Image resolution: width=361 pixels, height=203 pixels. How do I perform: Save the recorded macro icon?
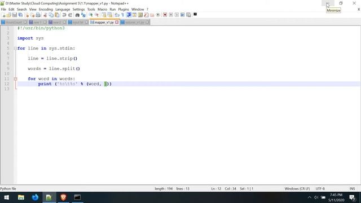tap(188, 15)
